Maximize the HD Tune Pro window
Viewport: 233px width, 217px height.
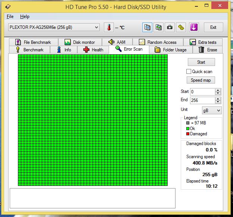coord(206,6)
